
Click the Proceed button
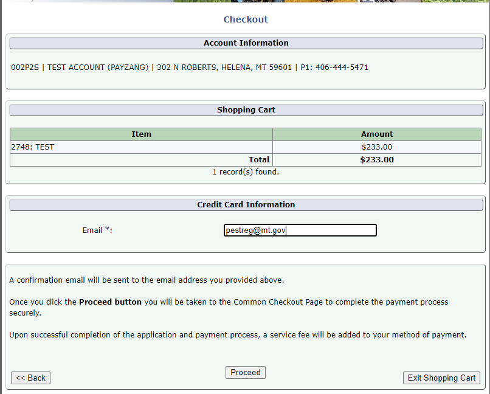pyautogui.click(x=246, y=372)
